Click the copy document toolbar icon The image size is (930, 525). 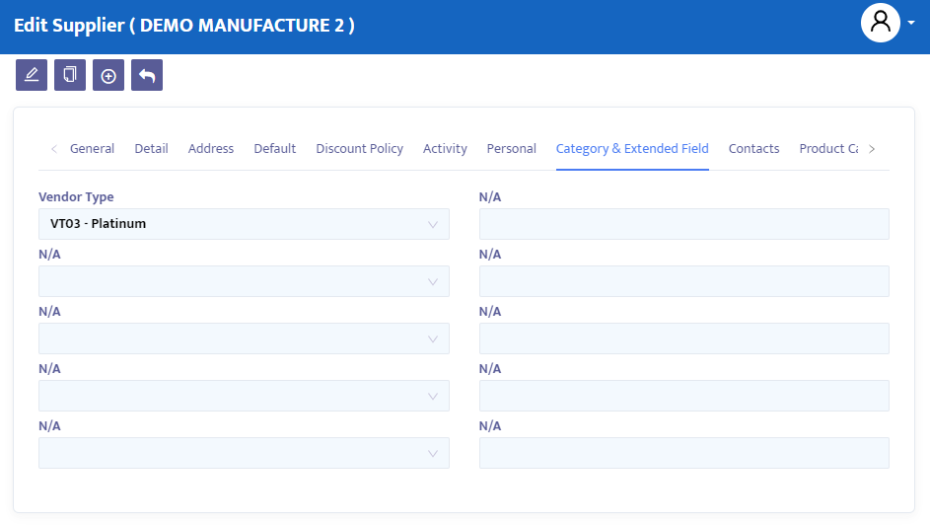(70, 75)
